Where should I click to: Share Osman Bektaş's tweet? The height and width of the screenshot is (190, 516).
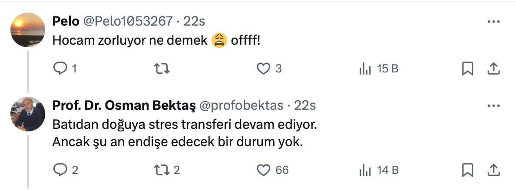pos(493,170)
